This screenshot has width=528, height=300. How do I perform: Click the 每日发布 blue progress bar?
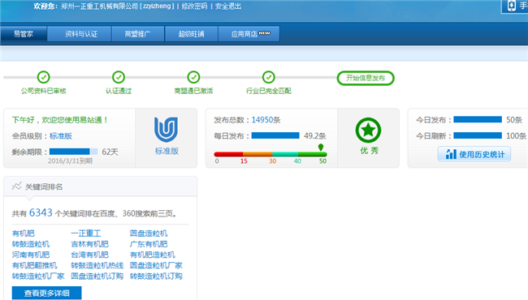pyautogui.click(x=275, y=135)
